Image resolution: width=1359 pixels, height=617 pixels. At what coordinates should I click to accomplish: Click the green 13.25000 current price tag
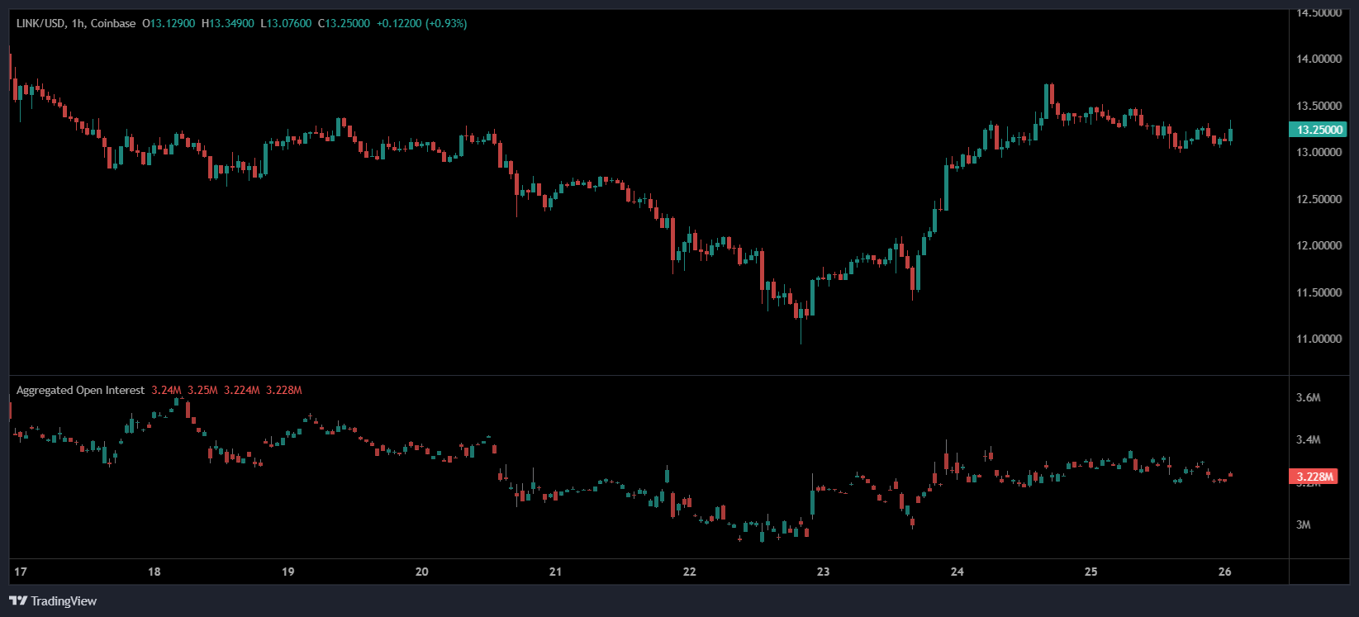coord(1319,130)
